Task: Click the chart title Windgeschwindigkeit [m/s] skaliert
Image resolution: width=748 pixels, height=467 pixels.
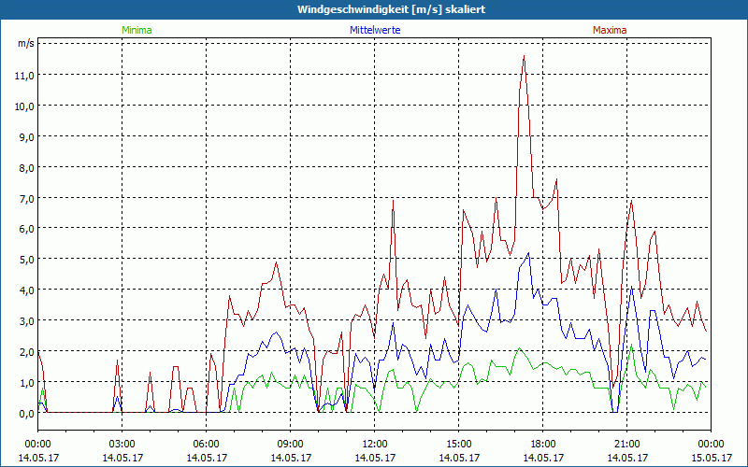Action: (391, 9)
